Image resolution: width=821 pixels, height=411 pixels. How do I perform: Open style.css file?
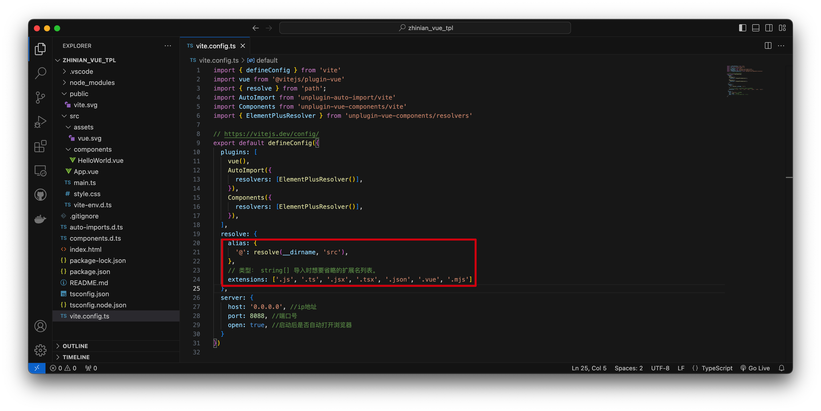click(x=116, y=194)
